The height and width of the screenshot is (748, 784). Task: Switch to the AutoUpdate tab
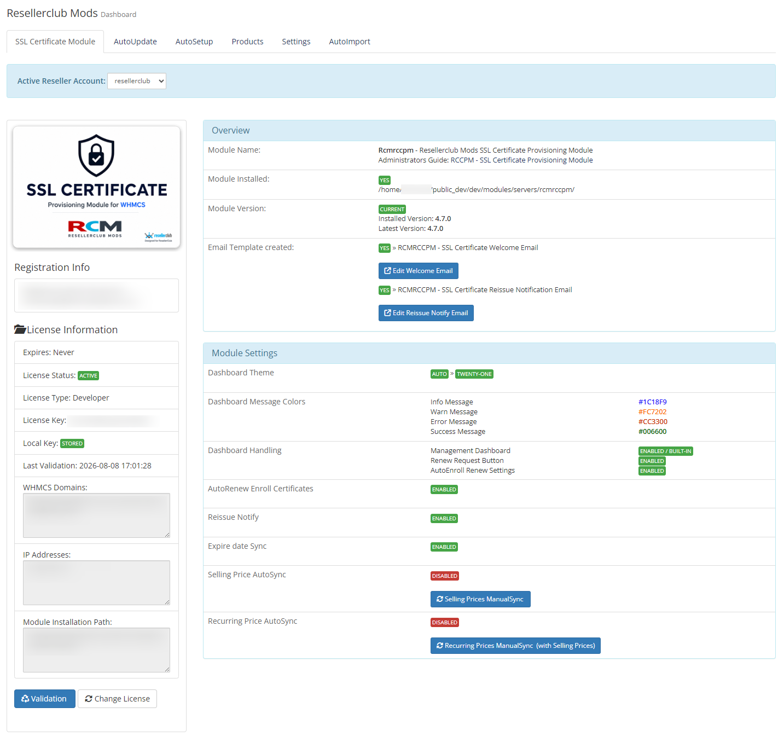coord(135,42)
